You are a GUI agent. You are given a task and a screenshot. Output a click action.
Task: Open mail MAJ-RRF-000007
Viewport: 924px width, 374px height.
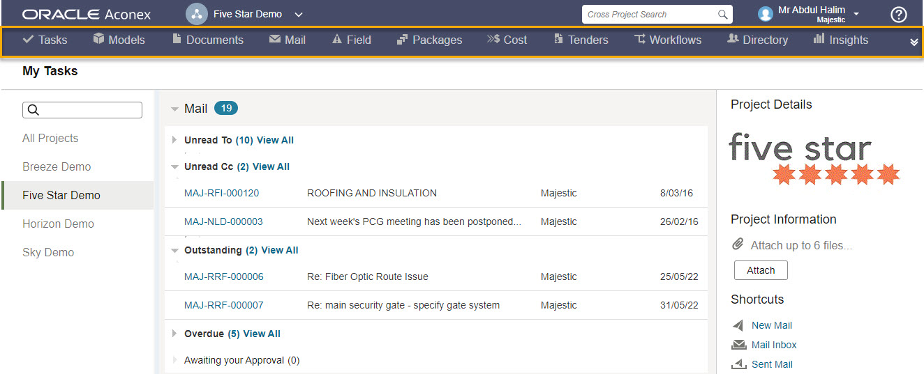(x=224, y=305)
